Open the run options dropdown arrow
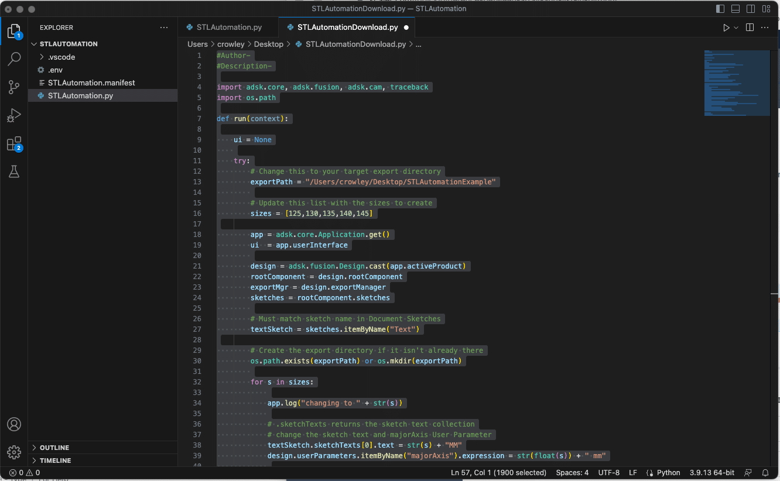The width and height of the screenshot is (780, 481). (x=736, y=28)
